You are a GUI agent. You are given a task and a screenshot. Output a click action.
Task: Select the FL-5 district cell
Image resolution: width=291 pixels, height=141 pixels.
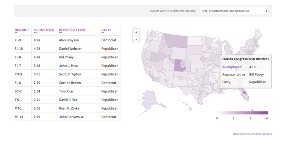tap(18, 83)
